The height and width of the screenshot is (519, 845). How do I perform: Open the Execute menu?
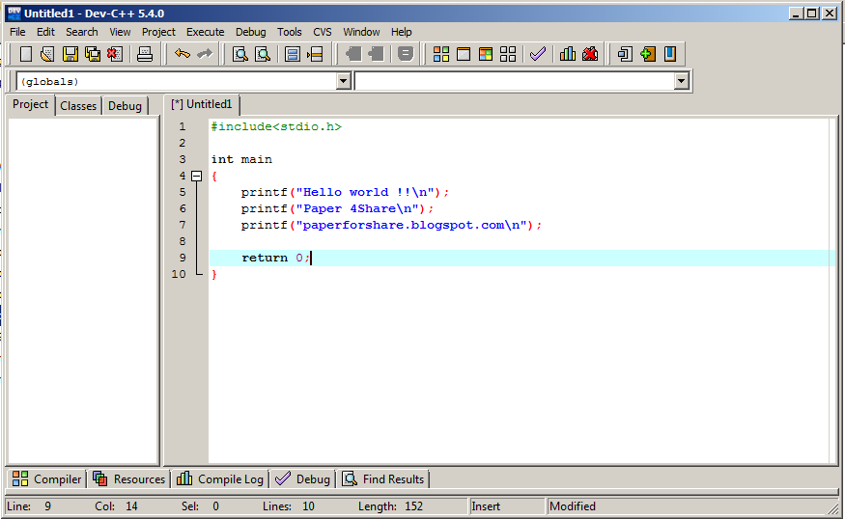tap(205, 32)
